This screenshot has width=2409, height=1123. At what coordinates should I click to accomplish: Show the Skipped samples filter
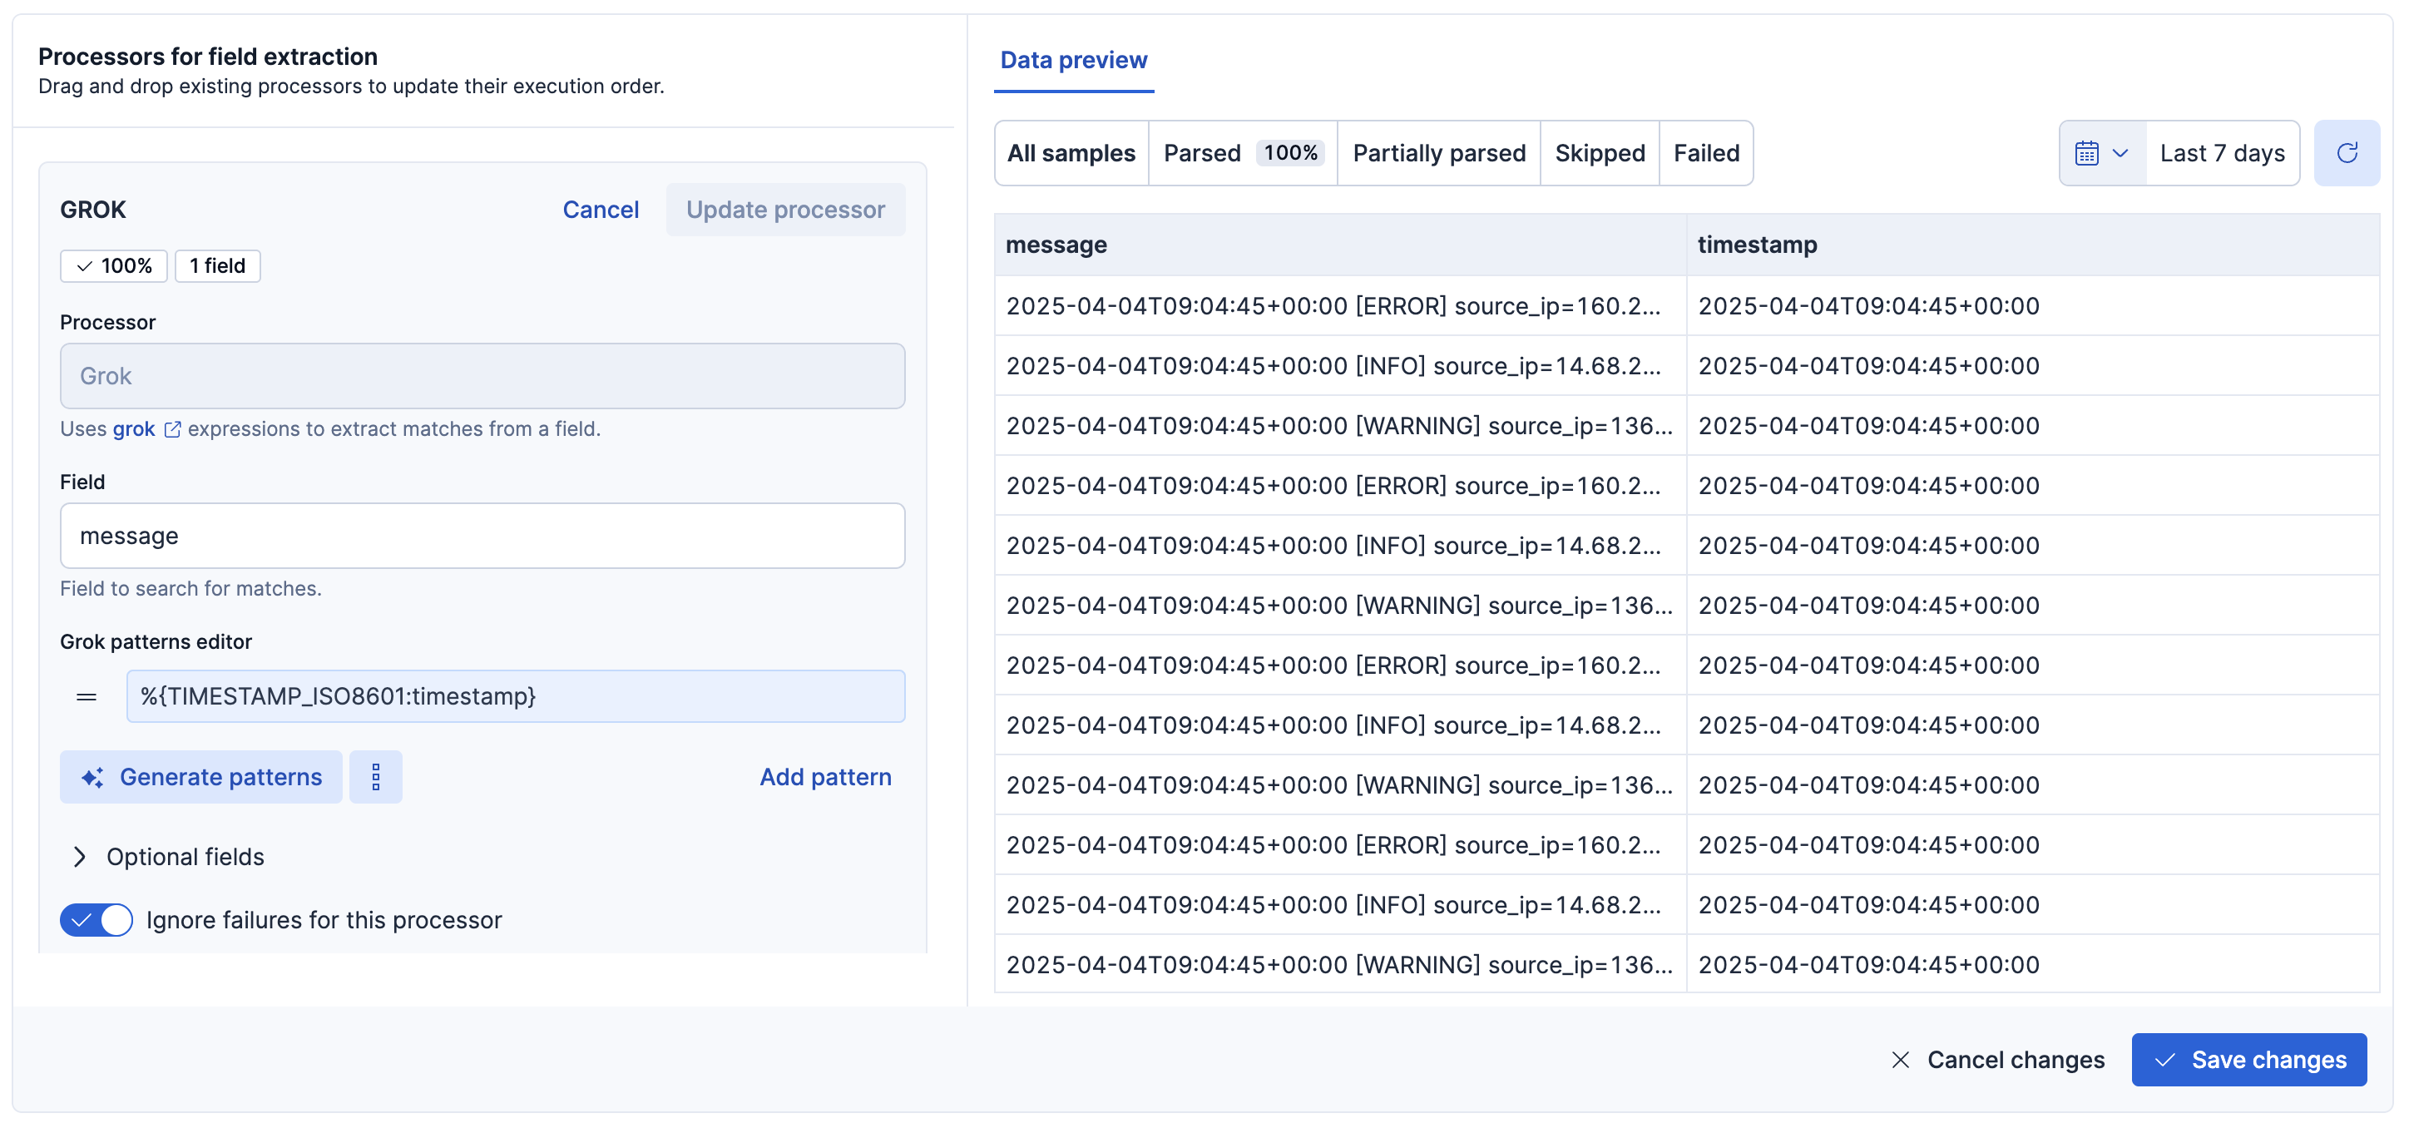pyautogui.click(x=1598, y=153)
